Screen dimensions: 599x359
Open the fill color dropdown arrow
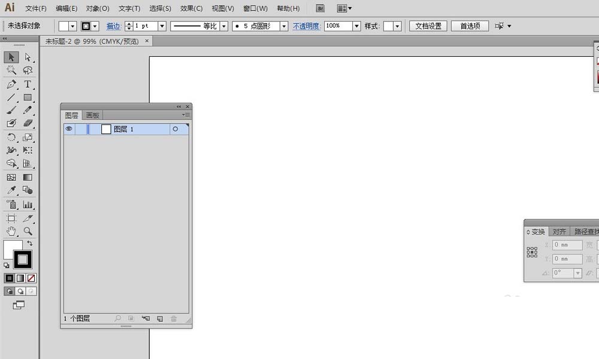(72, 26)
